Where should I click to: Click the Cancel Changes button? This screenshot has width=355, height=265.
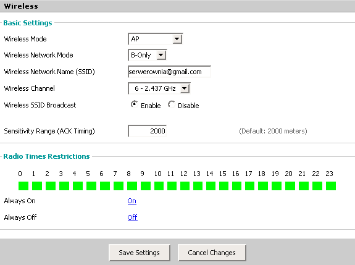[212, 253]
